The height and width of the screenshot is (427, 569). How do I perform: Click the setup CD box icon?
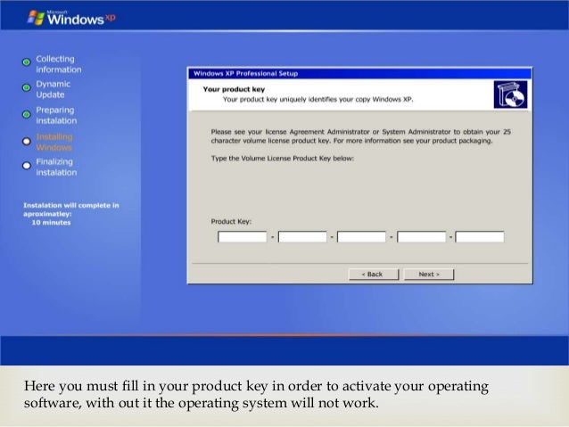pos(510,94)
